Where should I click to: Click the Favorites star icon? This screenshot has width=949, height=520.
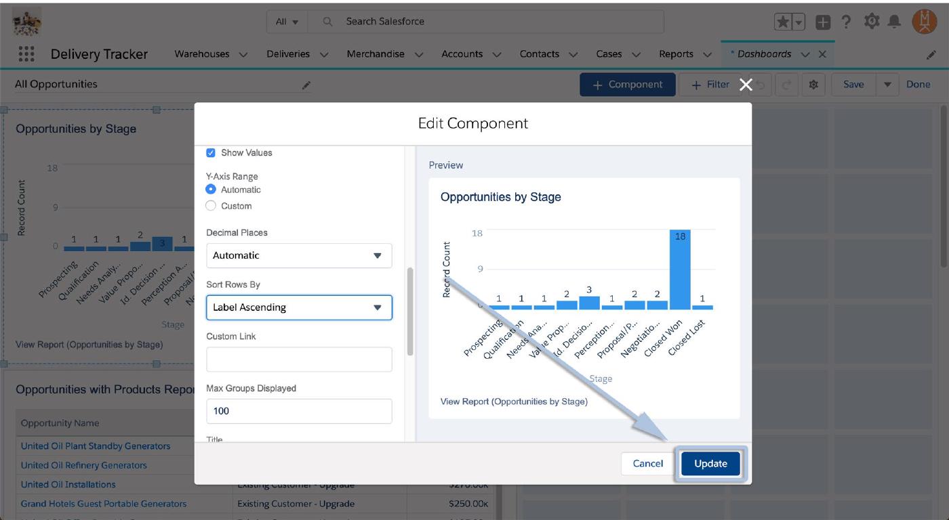783,22
